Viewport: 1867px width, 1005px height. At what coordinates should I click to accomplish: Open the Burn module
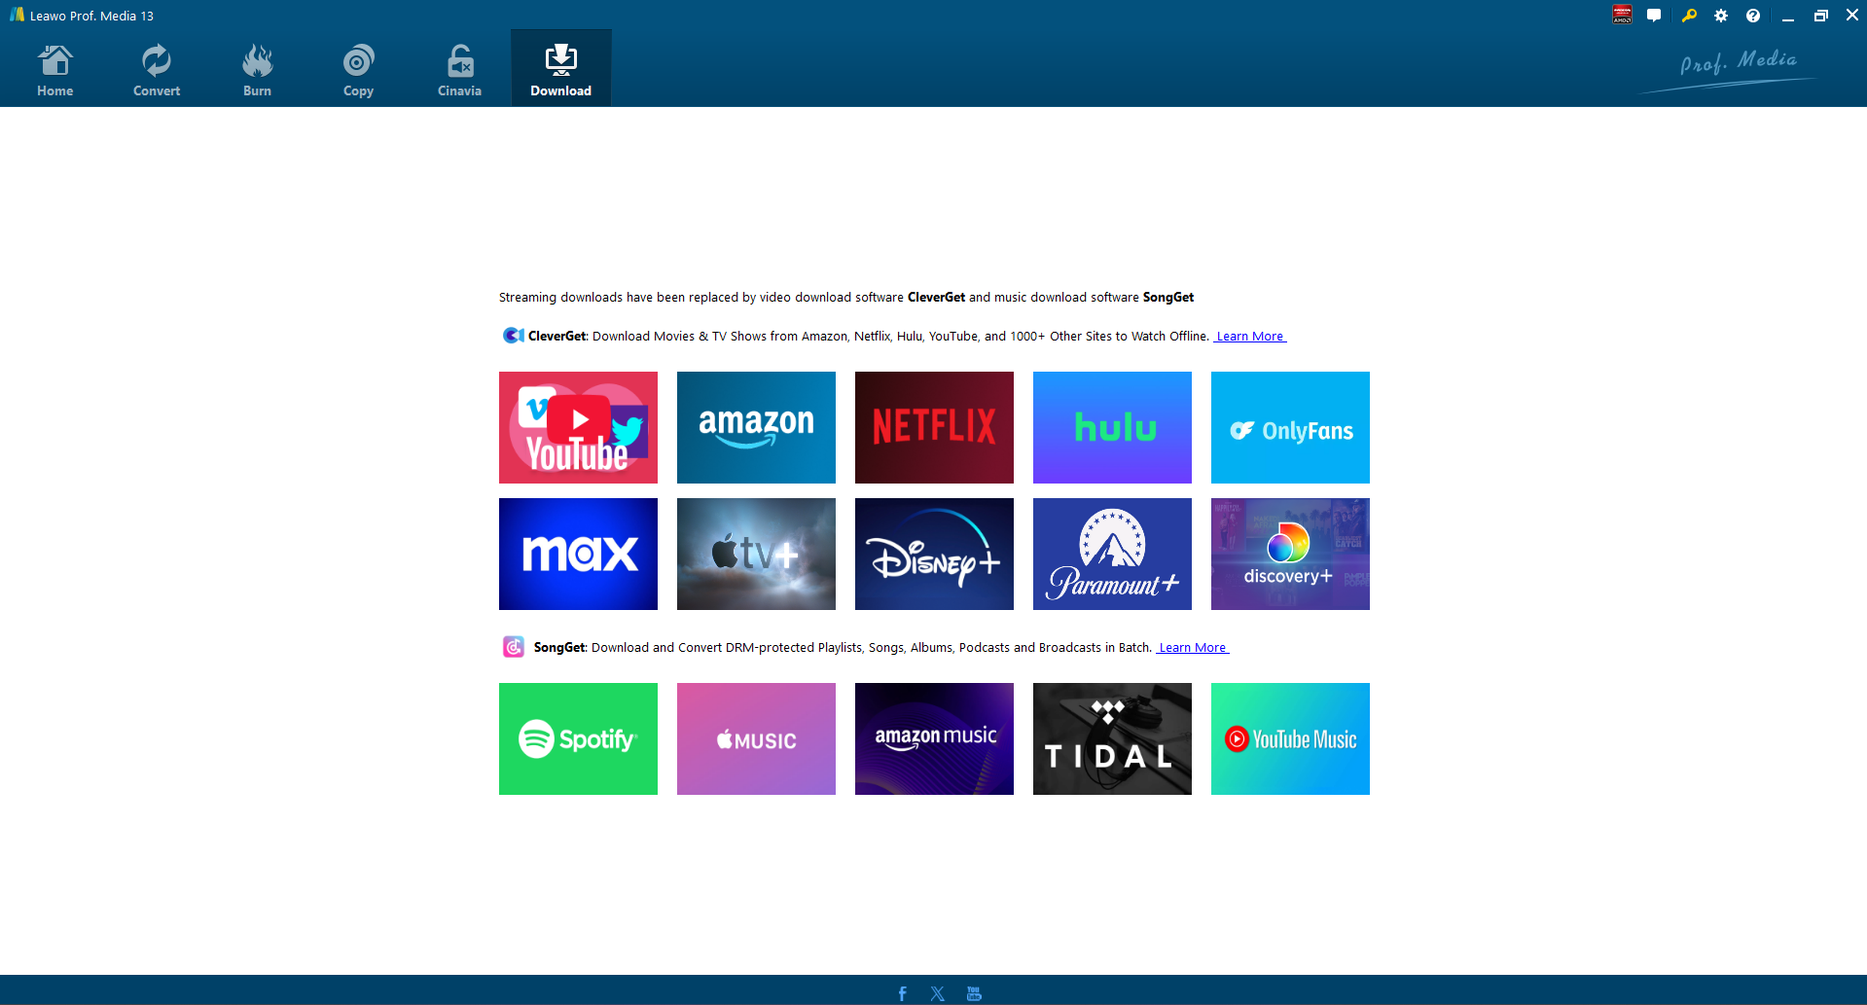point(258,70)
